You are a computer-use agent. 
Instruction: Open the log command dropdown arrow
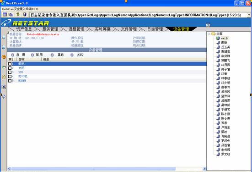(x=249, y=15)
